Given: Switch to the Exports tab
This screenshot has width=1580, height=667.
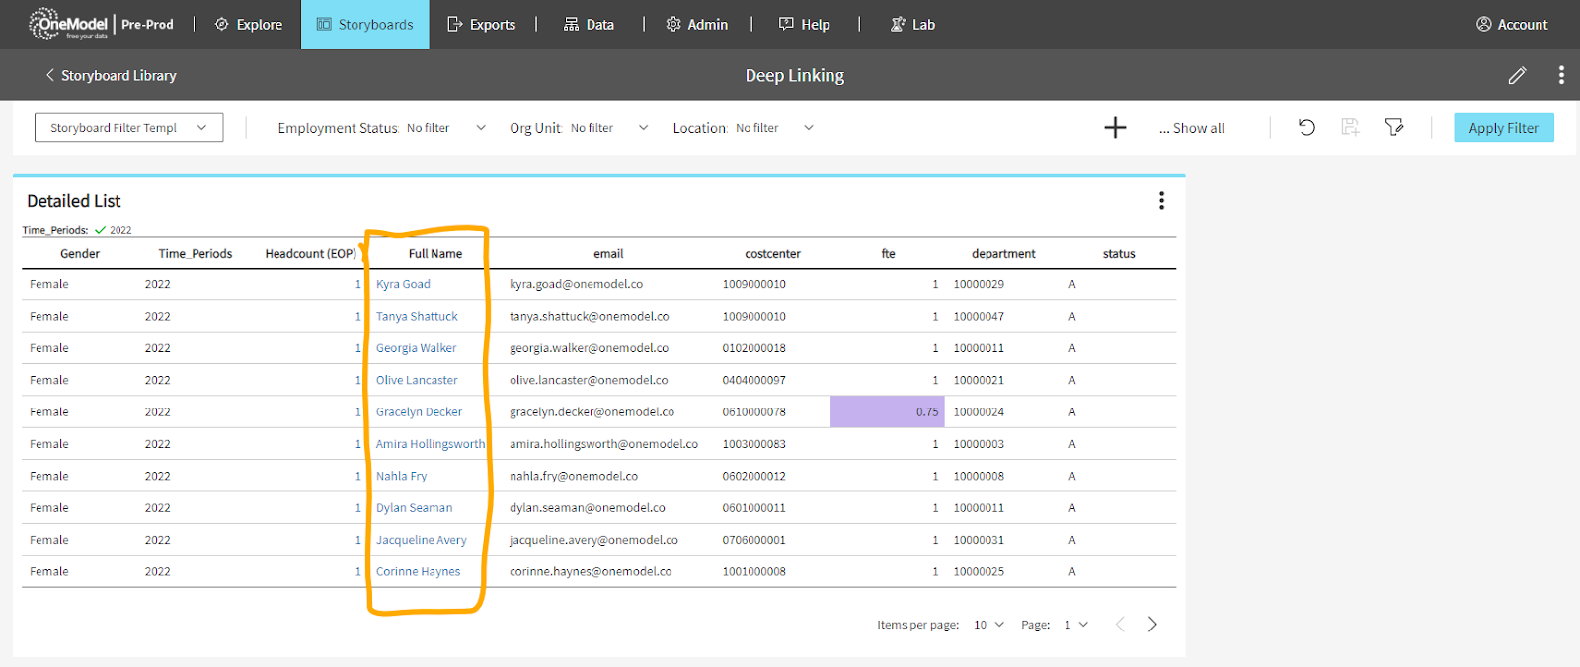Looking at the screenshot, I should pos(482,25).
